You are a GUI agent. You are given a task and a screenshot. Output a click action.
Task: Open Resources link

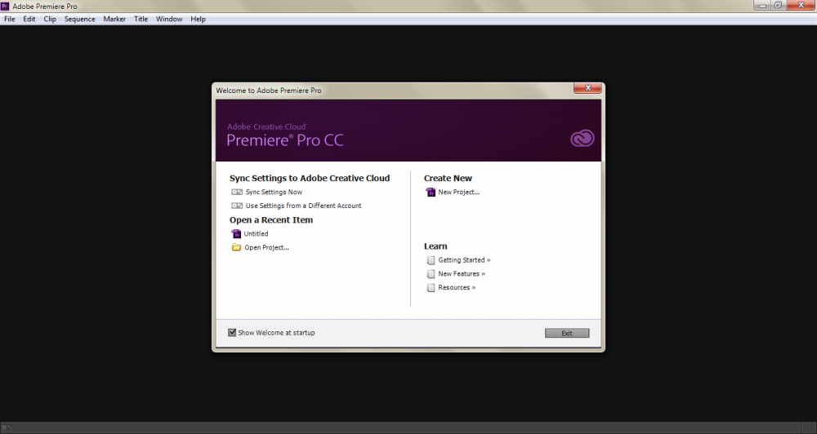point(457,287)
